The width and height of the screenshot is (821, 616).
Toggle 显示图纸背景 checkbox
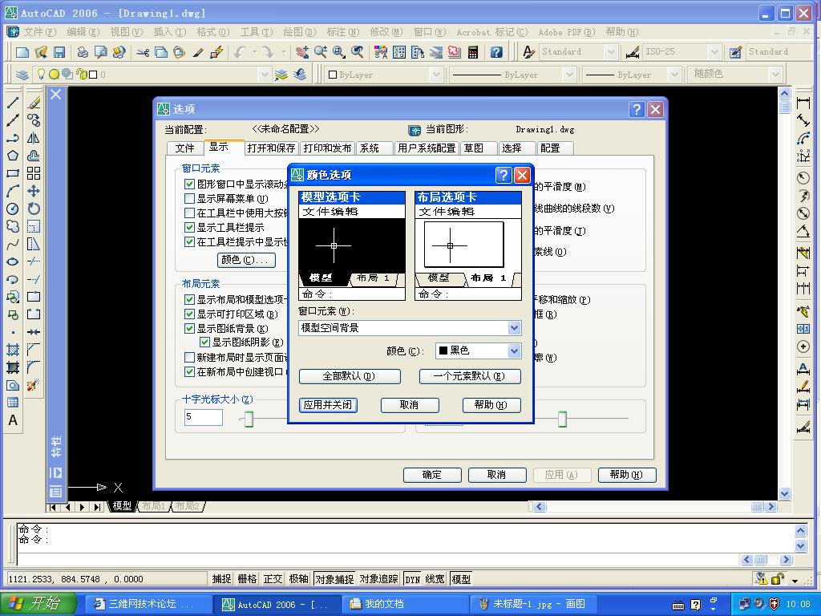[189, 328]
